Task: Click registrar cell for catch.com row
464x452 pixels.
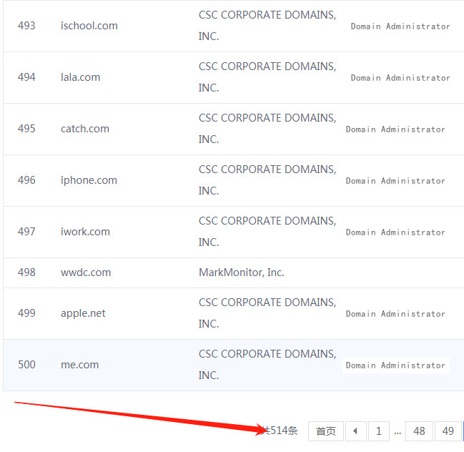Action: [267, 129]
